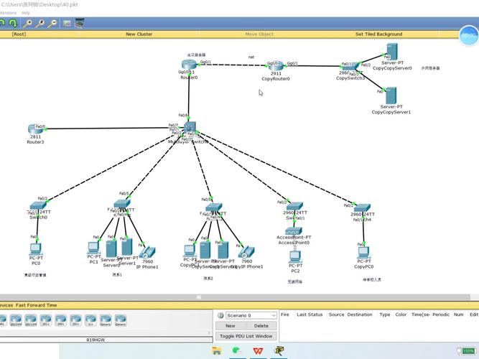Image resolution: width=479 pixels, height=359 pixels.
Task: Click the PC0 computer icon
Action: pos(35,249)
